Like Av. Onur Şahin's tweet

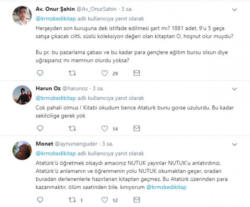coord(104,73)
